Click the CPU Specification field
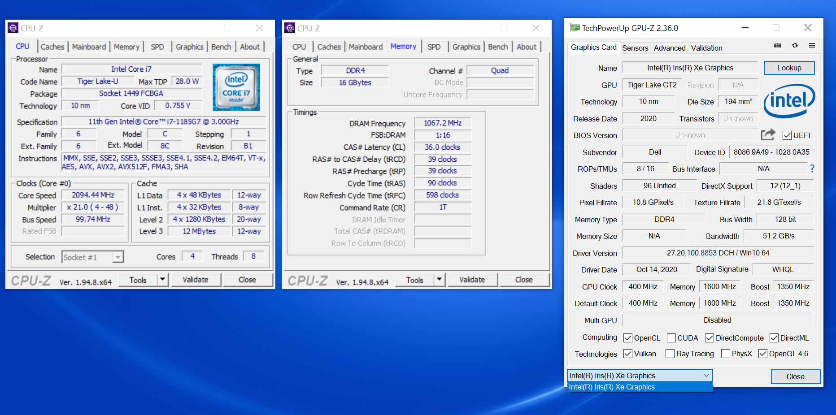Viewport: 836px width, 415px height. point(163,122)
